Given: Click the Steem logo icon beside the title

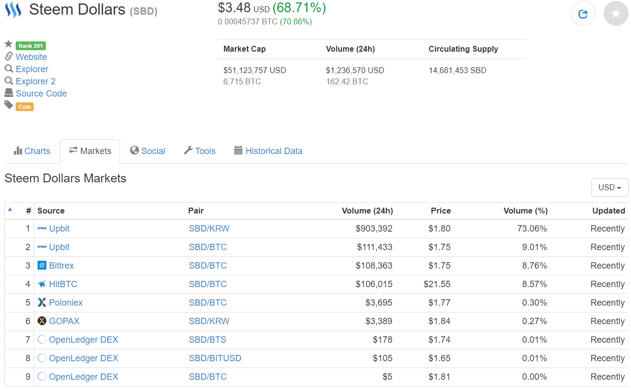Looking at the screenshot, I should pyautogui.click(x=13, y=10).
